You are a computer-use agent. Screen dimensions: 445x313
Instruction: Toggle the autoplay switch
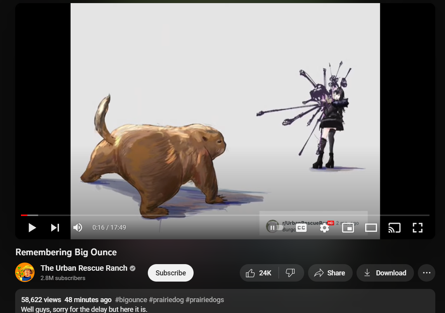pos(275,228)
